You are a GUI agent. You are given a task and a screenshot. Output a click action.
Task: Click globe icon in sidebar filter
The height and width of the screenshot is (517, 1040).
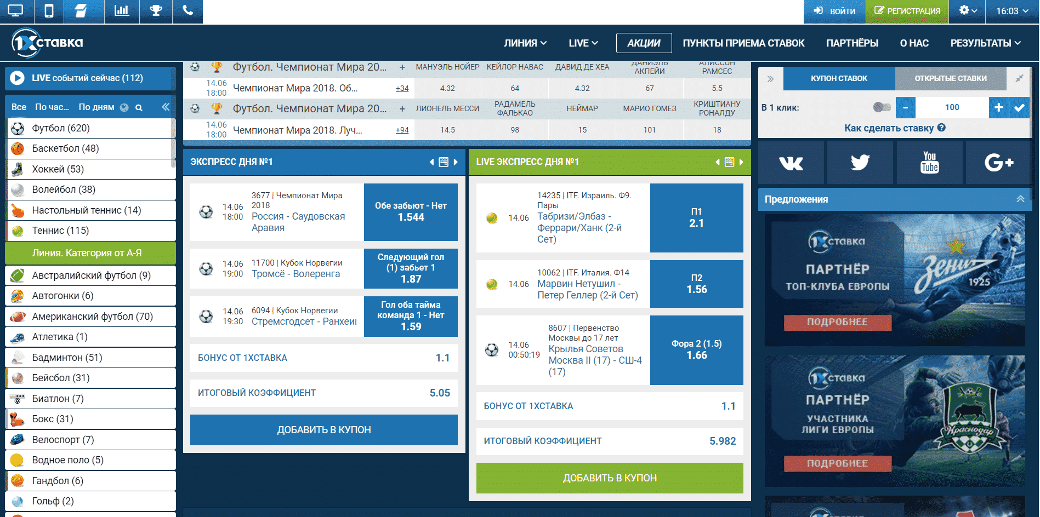[124, 108]
